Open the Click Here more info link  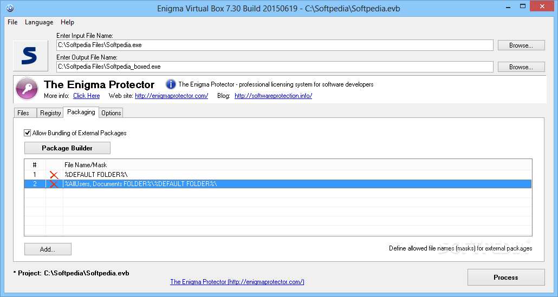87,96
